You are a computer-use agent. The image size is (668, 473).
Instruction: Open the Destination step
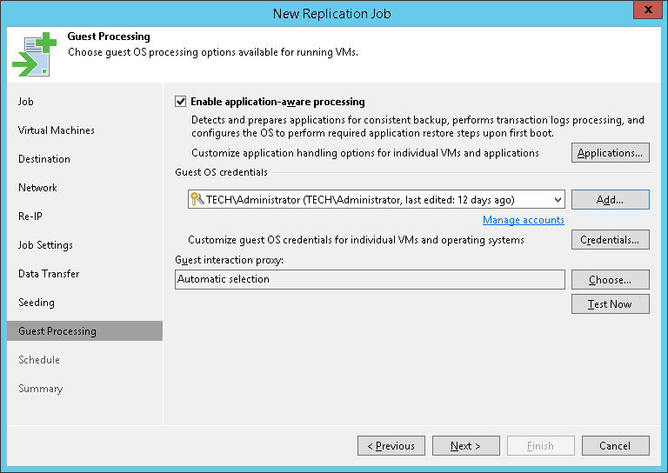(44, 159)
